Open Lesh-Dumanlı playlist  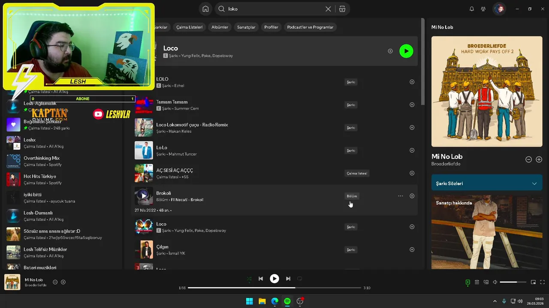tap(62, 216)
